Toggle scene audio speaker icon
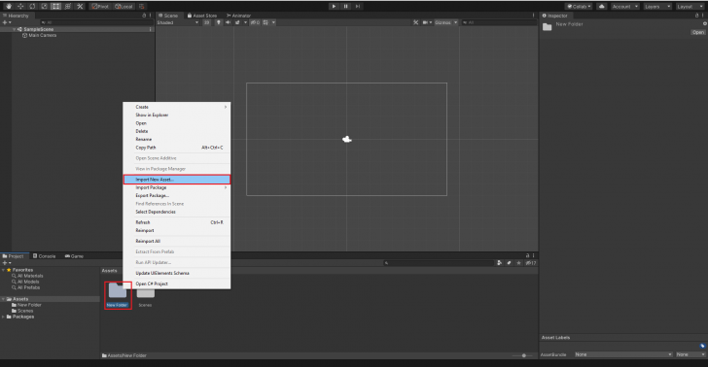 [228, 22]
